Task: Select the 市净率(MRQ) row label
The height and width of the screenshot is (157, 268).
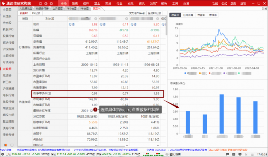Action: coord(42,94)
